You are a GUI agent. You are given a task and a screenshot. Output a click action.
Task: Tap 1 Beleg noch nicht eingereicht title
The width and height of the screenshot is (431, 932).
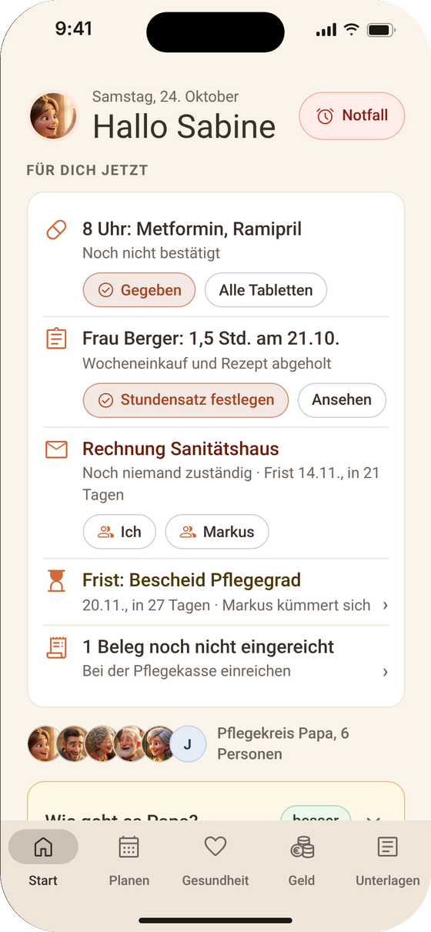209,647
